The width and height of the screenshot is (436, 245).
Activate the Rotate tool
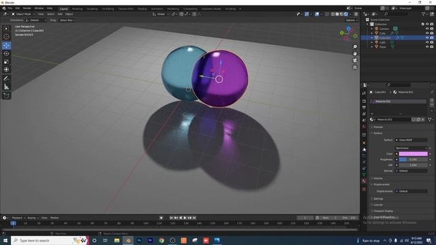(6, 54)
